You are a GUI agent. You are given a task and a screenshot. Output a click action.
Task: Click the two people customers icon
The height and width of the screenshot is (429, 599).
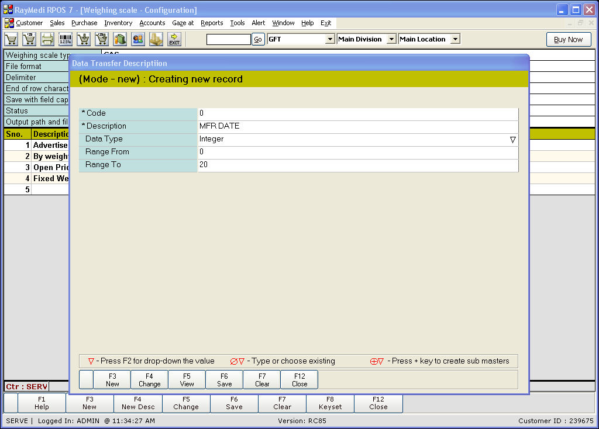pos(138,39)
